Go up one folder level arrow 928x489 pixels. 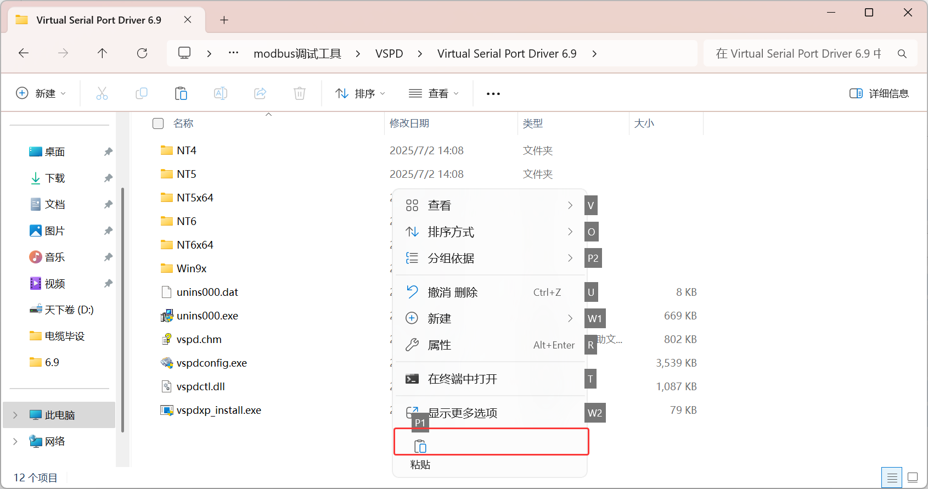coord(103,53)
